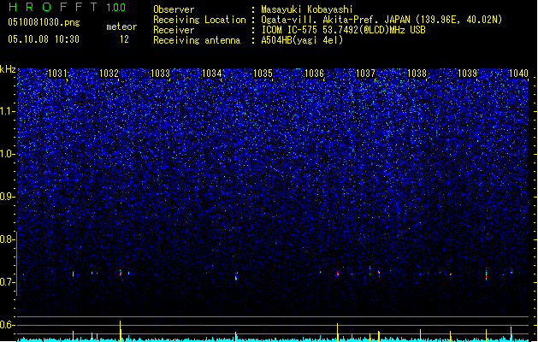Click the A504HB(yagi 4el) antenna text
Image resolution: width=538 pixels, height=342 pixels.
click(x=302, y=40)
